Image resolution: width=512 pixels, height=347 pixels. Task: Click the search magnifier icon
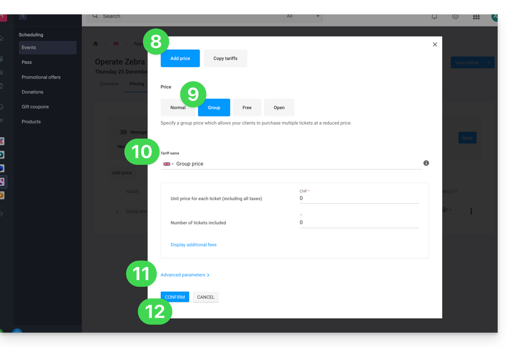point(95,16)
